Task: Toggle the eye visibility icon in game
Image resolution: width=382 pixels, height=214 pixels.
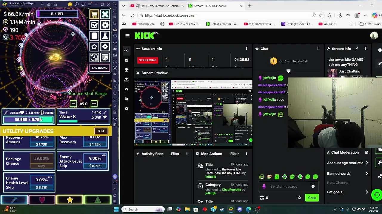Action: (x=73, y=34)
